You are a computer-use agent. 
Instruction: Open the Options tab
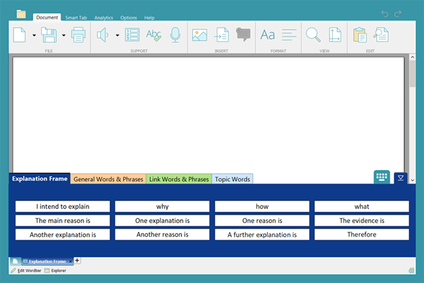point(129,18)
